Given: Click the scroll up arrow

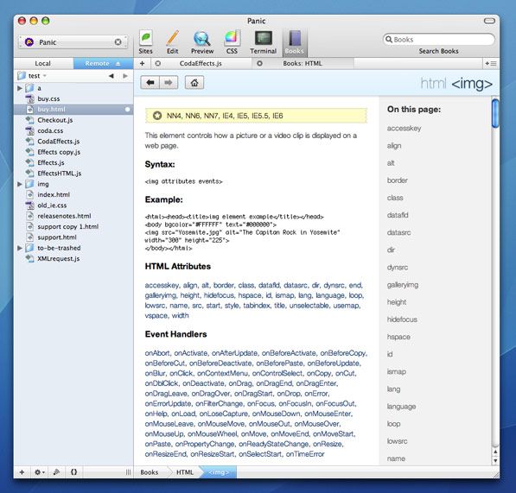Looking at the screenshot, I should 495,452.
